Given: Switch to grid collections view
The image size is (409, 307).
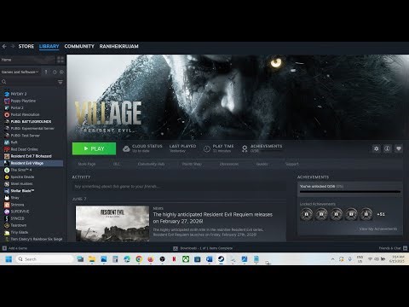Looking at the screenshot, I should pos(60,60).
